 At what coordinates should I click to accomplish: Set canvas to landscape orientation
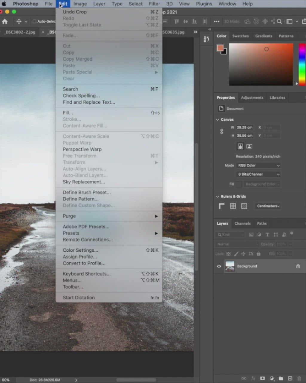pyautogui.click(x=249, y=146)
